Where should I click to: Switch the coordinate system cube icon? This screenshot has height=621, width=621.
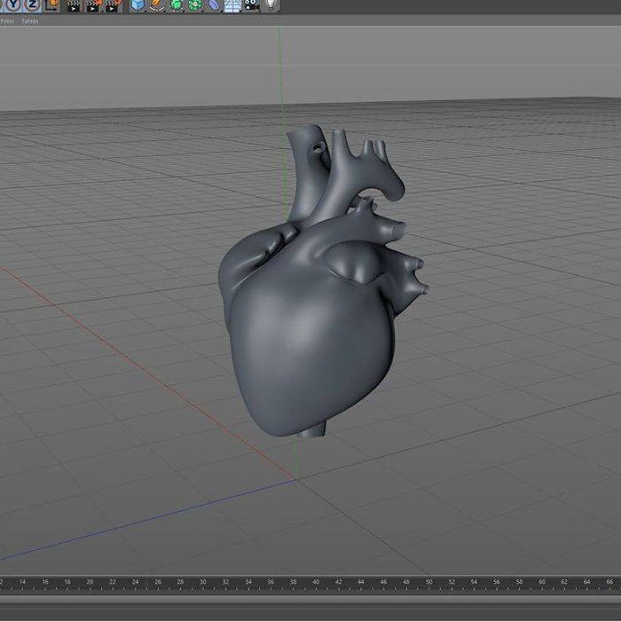click(52, 4)
